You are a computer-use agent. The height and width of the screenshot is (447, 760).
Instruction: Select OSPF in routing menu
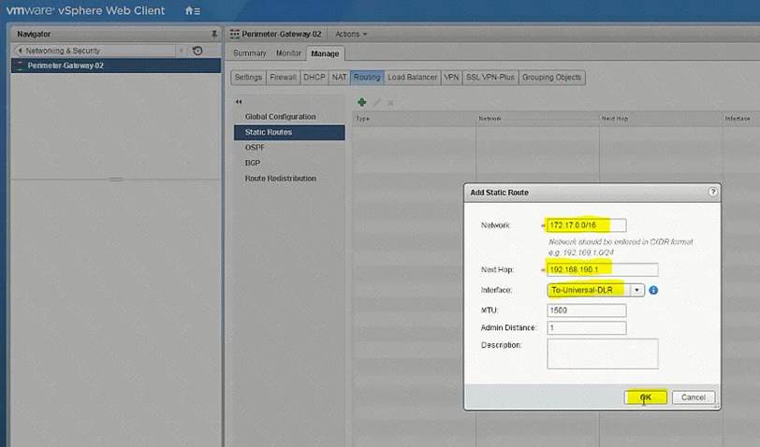256,148
